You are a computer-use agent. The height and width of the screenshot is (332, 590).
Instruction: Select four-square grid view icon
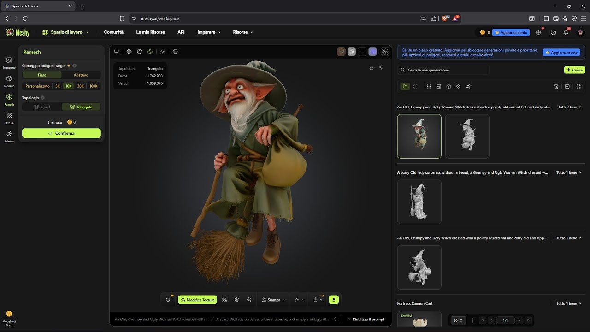415,86
